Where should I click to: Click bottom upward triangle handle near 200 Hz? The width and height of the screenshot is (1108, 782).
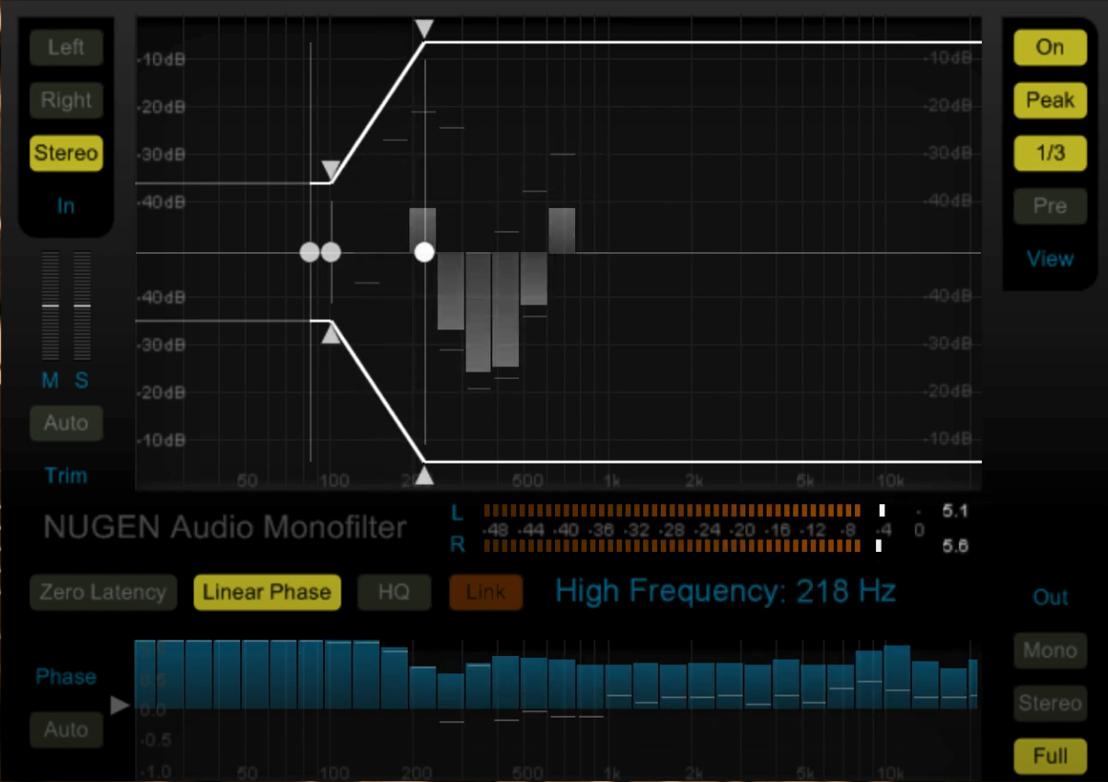point(424,476)
